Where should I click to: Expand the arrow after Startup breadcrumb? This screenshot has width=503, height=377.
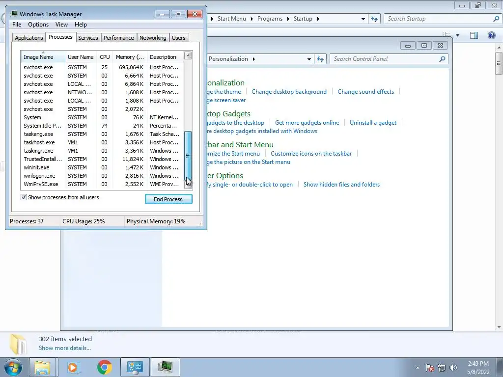pos(318,19)
